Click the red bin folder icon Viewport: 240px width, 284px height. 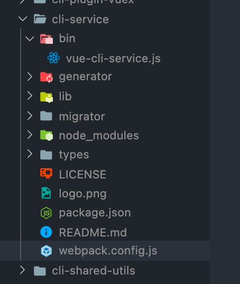[47, 39]
